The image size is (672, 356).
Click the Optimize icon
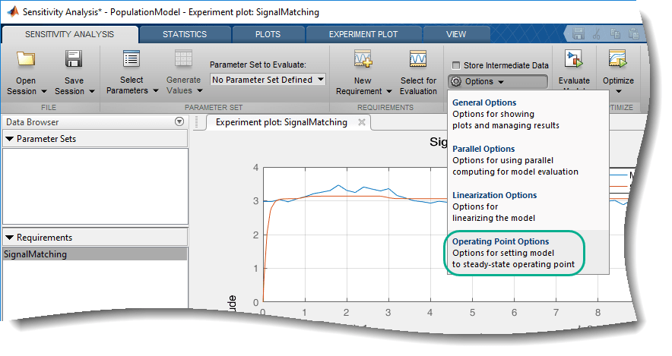pyautogui.click(x=617, y=60)
